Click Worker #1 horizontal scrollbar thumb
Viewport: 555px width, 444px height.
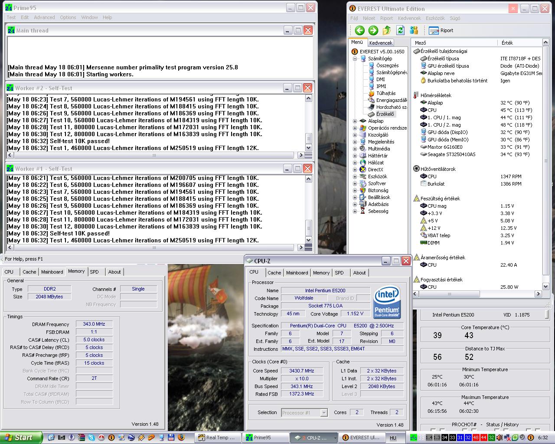click(x=154, y=248)
